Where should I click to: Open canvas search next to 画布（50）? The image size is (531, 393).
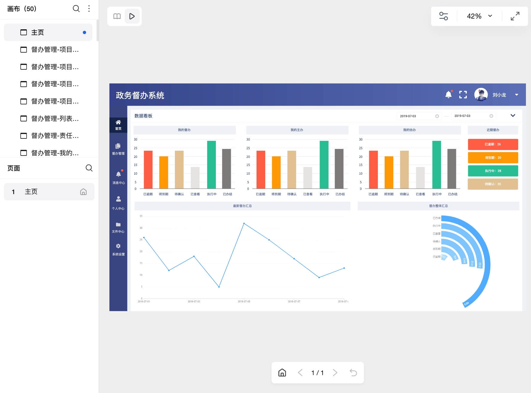76,9
